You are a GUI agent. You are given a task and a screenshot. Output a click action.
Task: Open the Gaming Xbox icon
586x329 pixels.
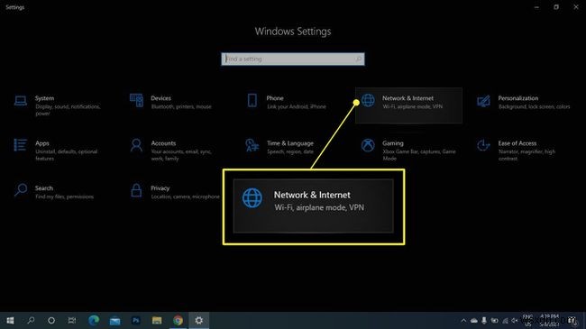click(x=368, y=145)
